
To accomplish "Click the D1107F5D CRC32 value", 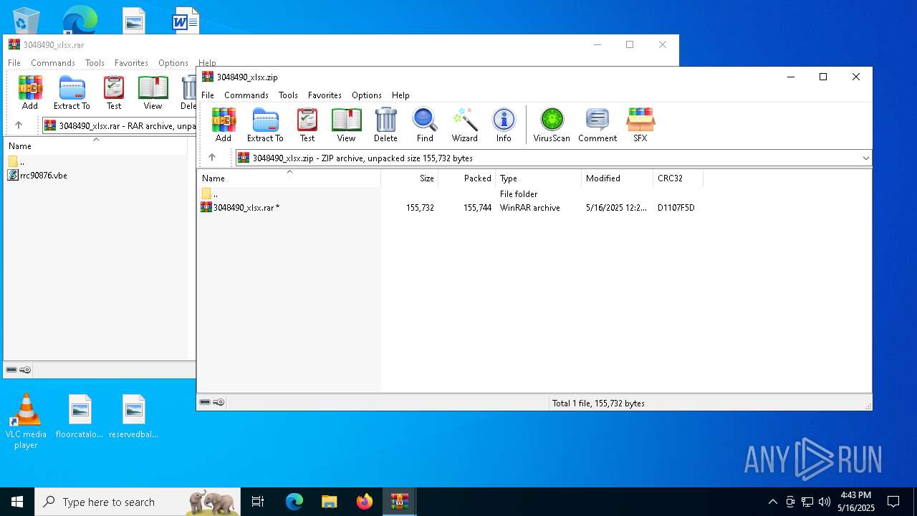I will [676, 208].
